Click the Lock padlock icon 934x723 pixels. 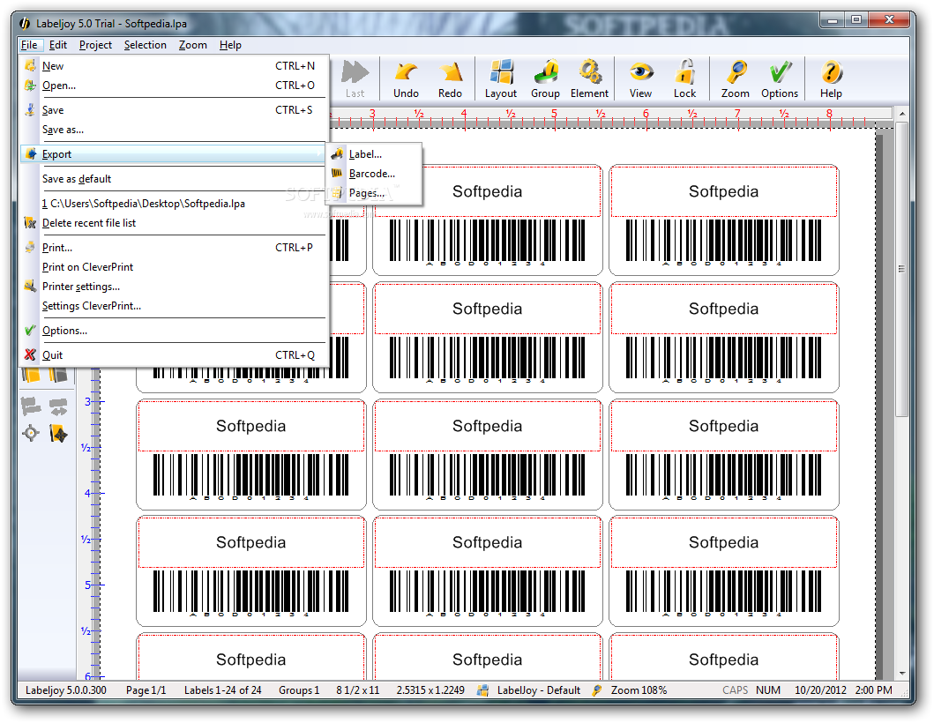pyautogui.click(x=684, y=78)
